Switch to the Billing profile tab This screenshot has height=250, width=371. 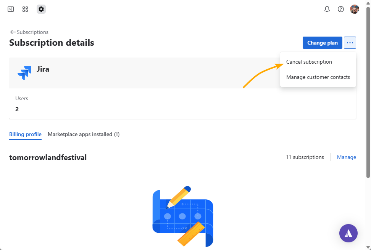click(25, 134)
